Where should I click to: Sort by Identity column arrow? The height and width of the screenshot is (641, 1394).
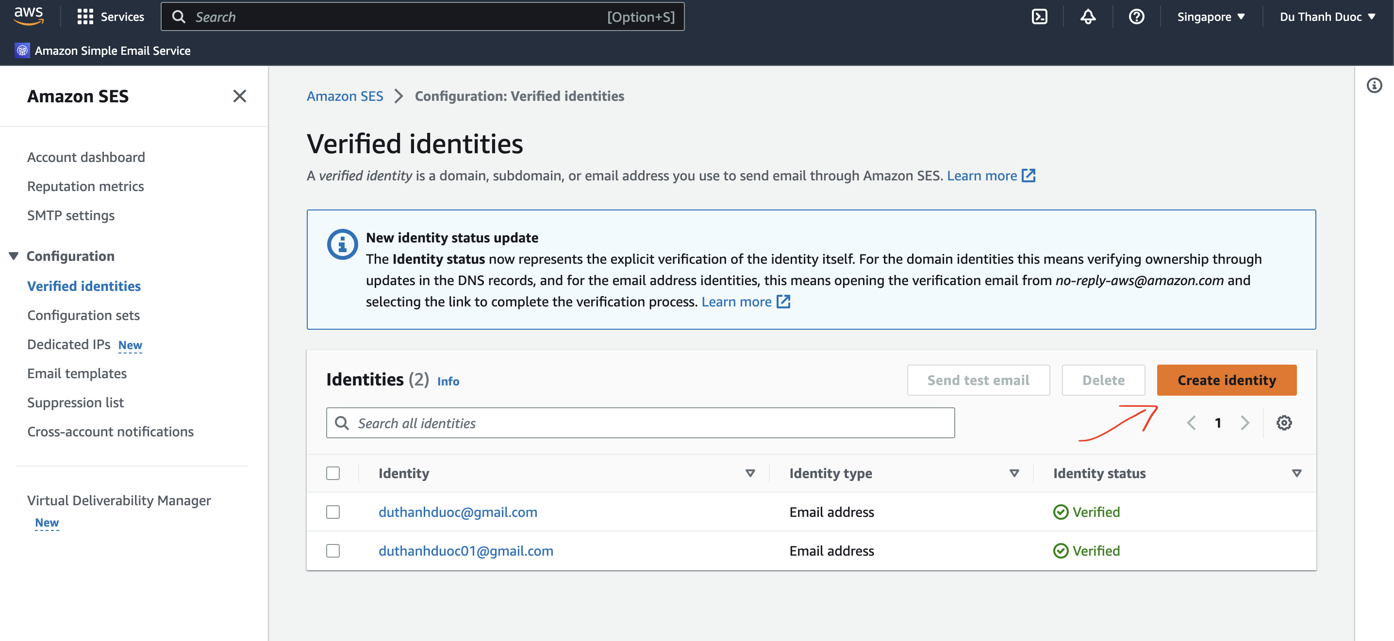tap(750, 473)
